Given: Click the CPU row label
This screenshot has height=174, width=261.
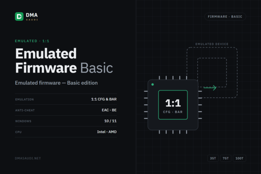Looking at the screenshot, I should 18,132.
